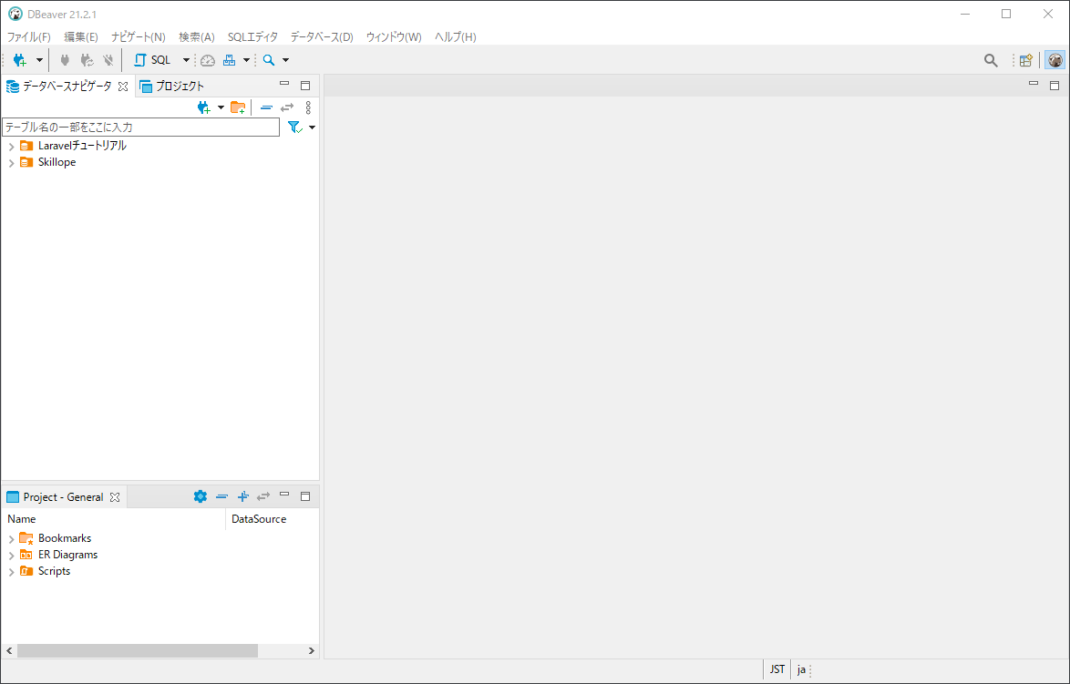Click expand all plus icon in Project panel
This screenshot has width=1070, height=684.
(x=242, y=496)
